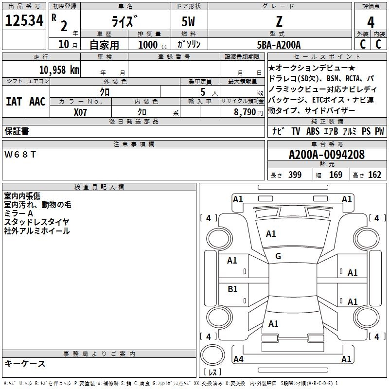
Task: Select the inspector note 室内内張傷
Action: [x=22, y=196]
